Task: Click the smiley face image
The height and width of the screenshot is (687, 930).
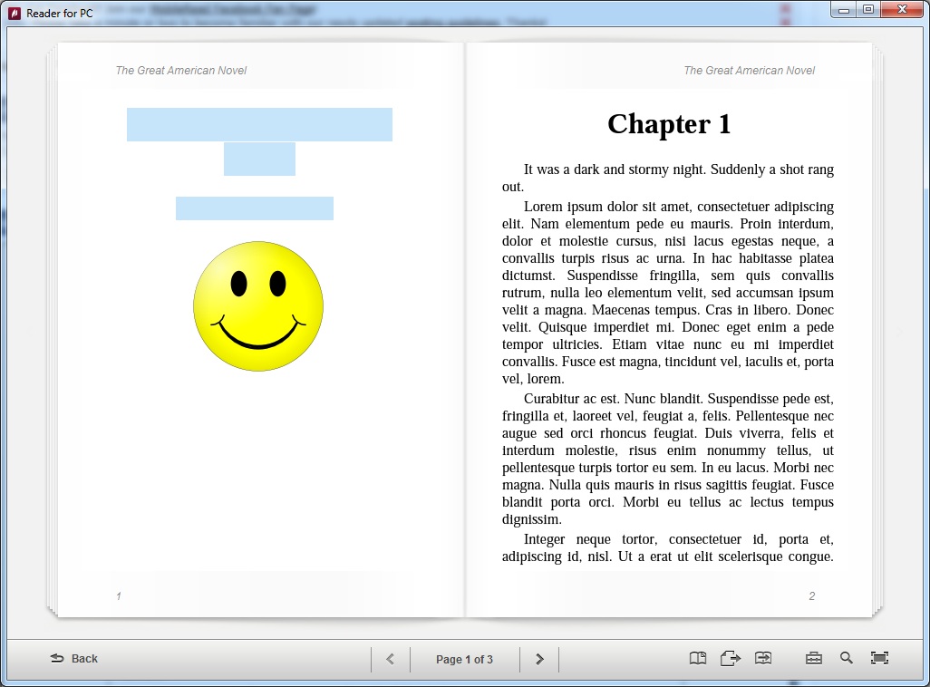Action: (258, 306)
